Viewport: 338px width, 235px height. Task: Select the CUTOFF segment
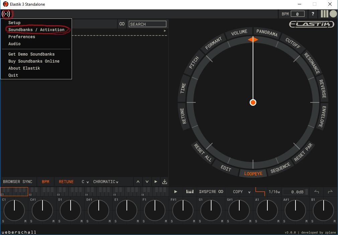pyautogui.click(x=292, y=43)
